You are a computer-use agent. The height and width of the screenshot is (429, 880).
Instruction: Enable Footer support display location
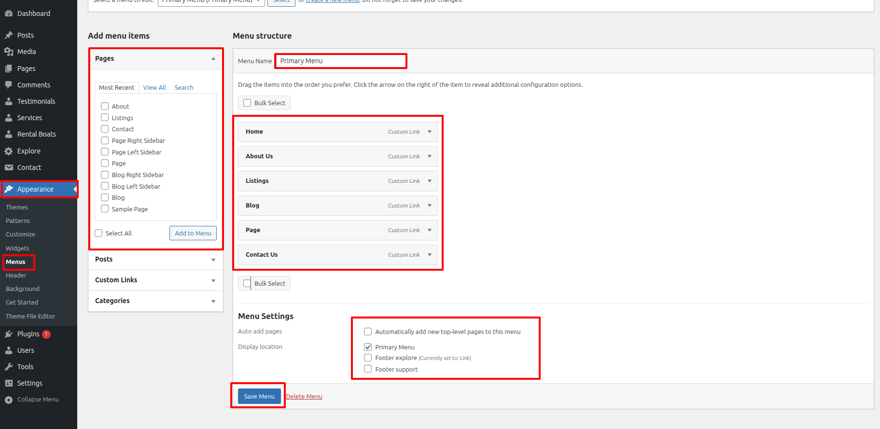click(368, 369)
